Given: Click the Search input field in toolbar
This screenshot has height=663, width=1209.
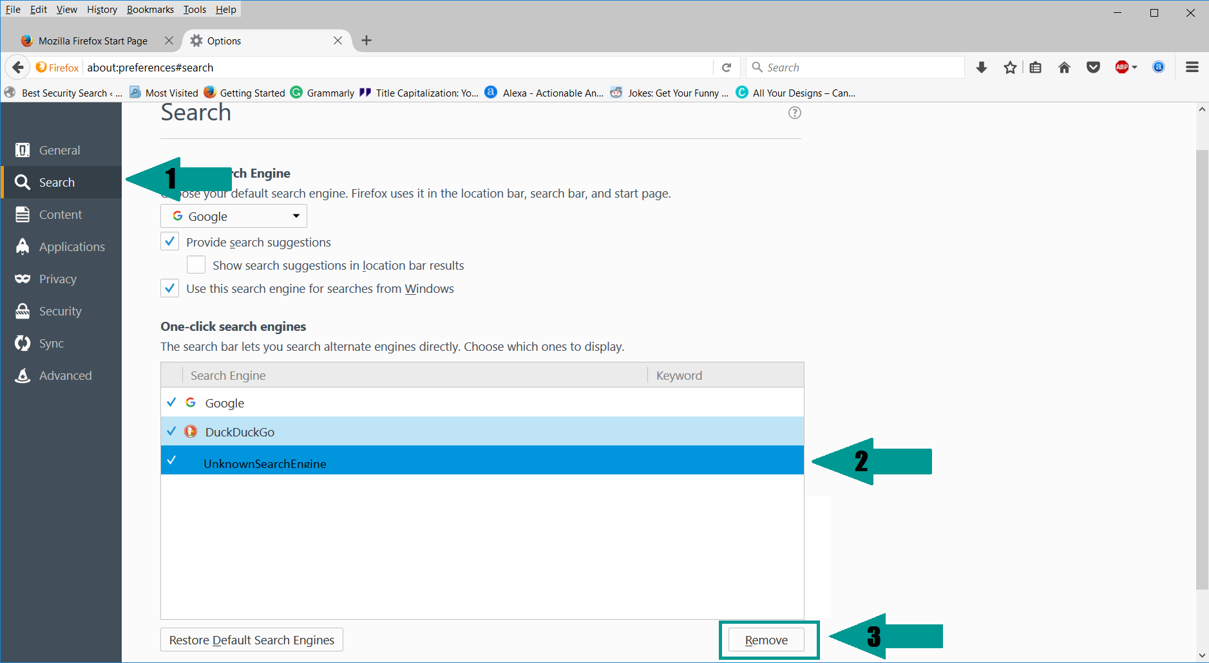Looking at the screenshot, I should pyautogui.click(x=857, y=68).
